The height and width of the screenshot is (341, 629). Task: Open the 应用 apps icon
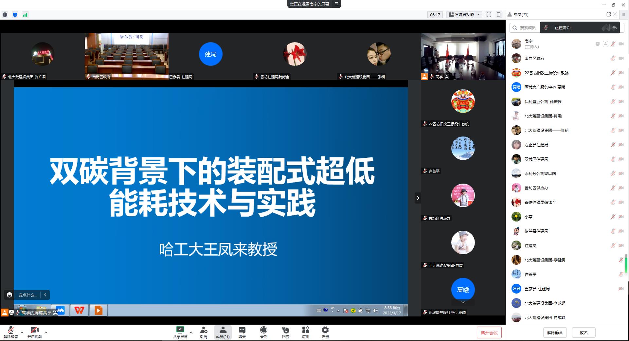pos(305,332)
